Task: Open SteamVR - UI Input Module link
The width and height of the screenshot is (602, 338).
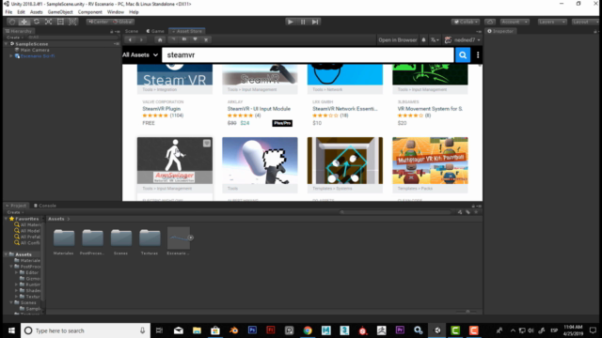Action: (x=259, y=109)
